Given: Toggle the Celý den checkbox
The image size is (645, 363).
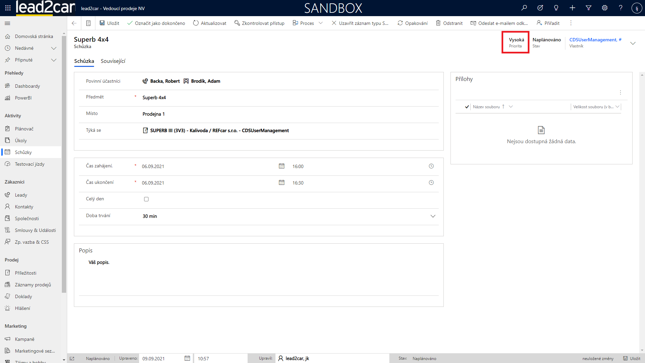Looking at the screenshot, I should click(x=146, y=199).
